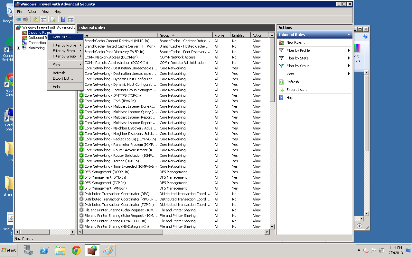Choose New Rule... in context menu
This screenshot has height=257, width=412.
pyautogui.click(x=65, y=37)
